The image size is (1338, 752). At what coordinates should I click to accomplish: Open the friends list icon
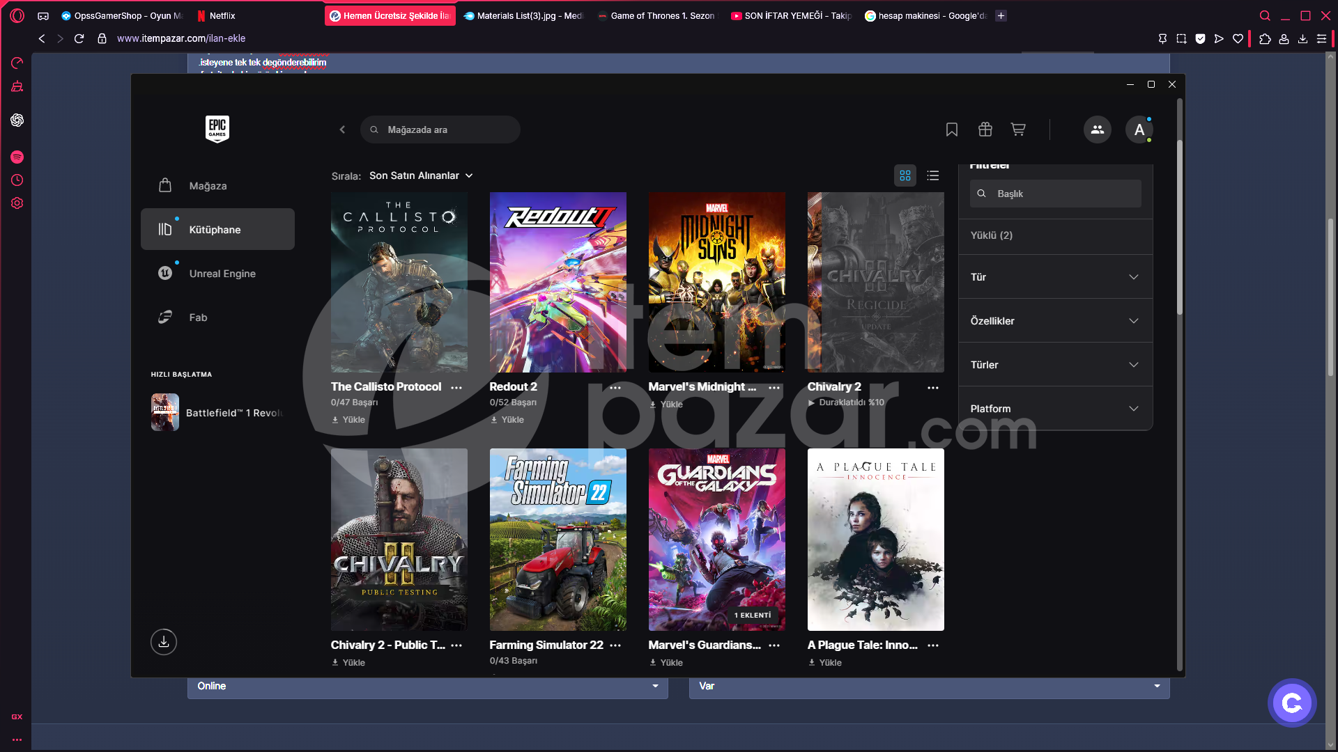[x=1097, y=130]
